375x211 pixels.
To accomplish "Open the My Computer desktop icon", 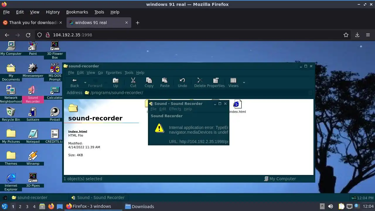I will click(x=11, y=48).
